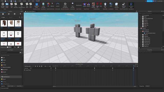
Task: Open the Animation Editor plugin
Action: pos(131,5)
